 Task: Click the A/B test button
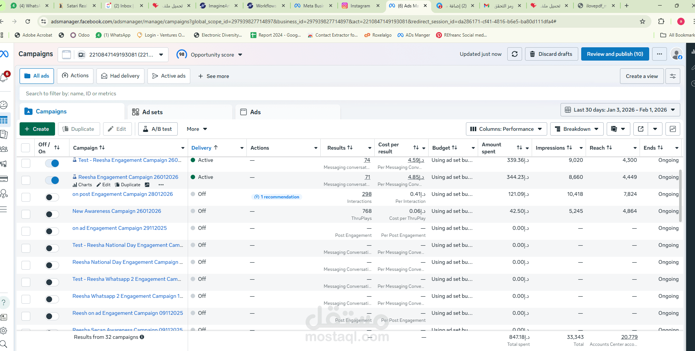pos(158,129)
